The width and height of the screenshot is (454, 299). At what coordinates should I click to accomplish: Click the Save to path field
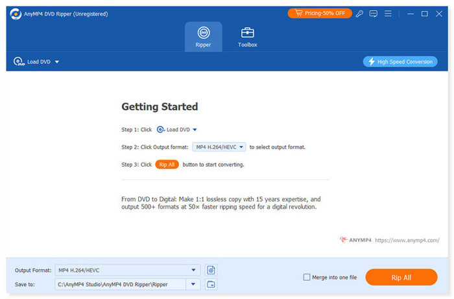(120, 284)
